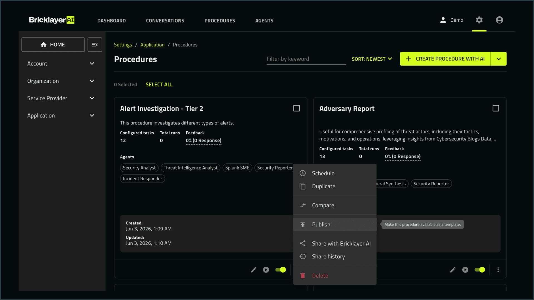Image resolution: width=534 pixels, height=300 pixels.
Task: Click the trash icon beside Delete
Action: pyautogui.click(x=303, y=276)
